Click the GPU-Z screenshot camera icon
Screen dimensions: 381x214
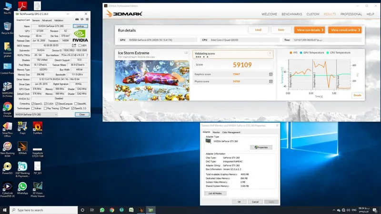coord(77,20)
